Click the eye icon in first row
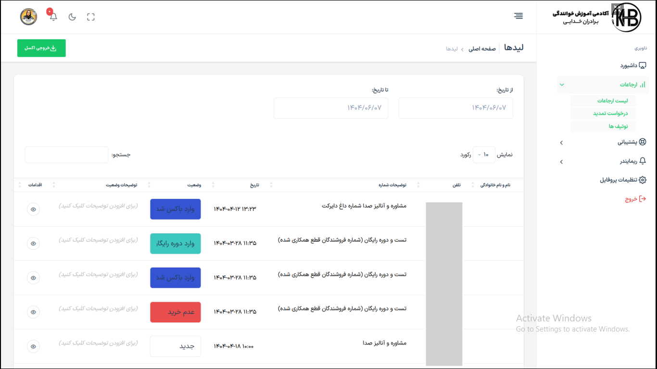 click(x=33, y=209)
